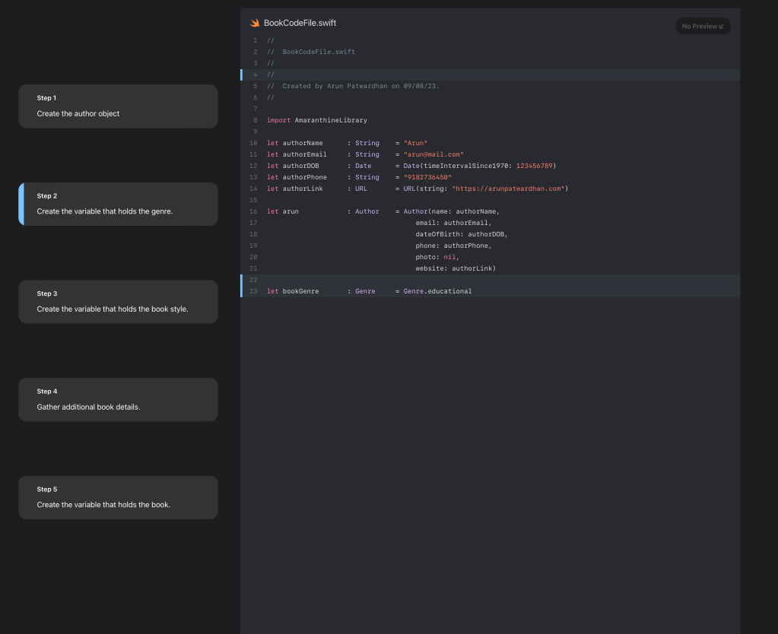Select the BookCodeFile.swift file title tab

point(300,23)
